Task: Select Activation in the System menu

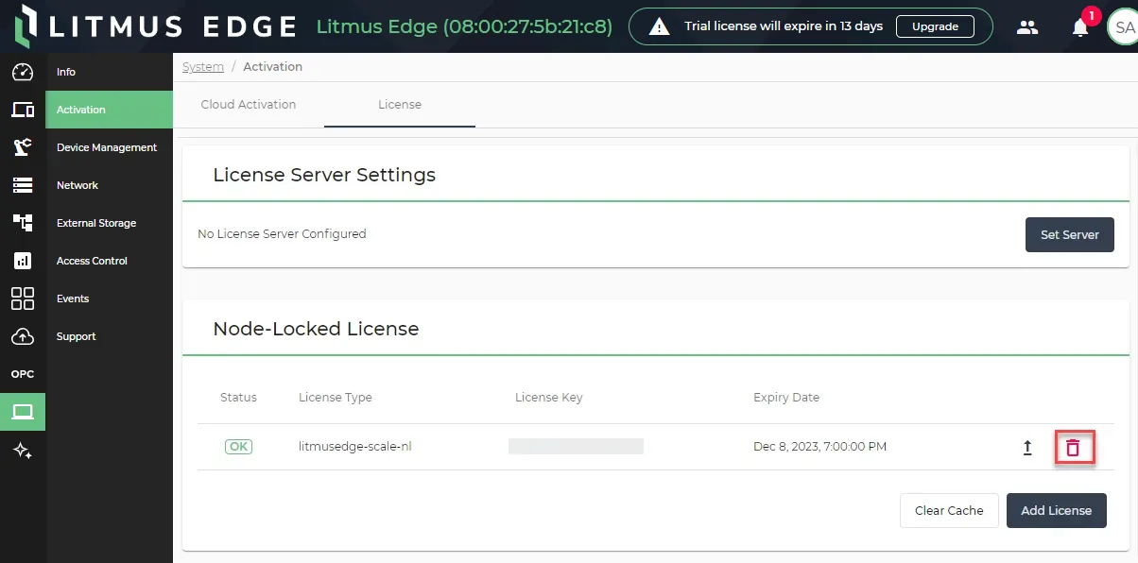Action: pyautogui.click(x=110, y=110)
